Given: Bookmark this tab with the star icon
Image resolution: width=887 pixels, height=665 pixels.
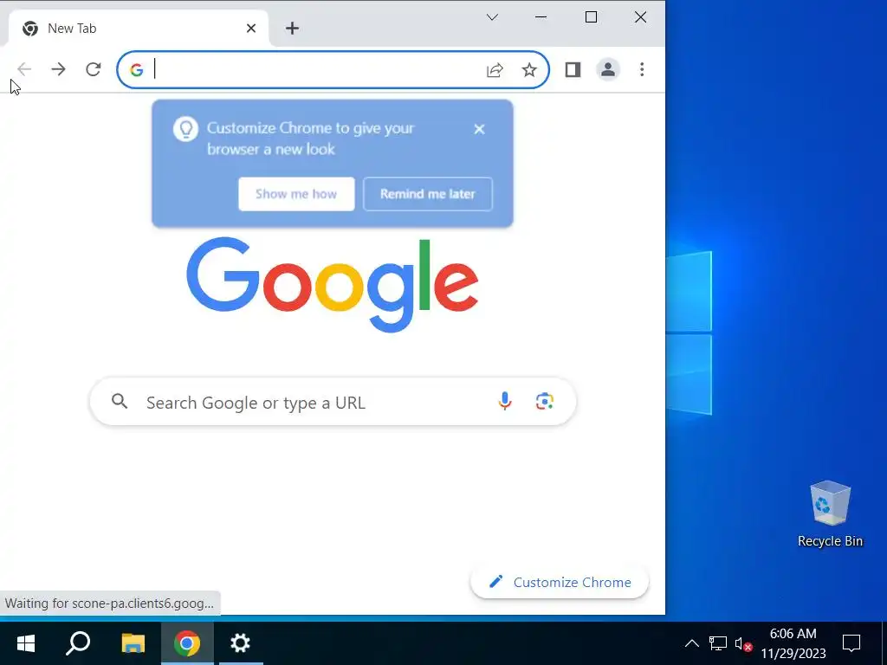Looking at the screenshot, I should 529,70.
